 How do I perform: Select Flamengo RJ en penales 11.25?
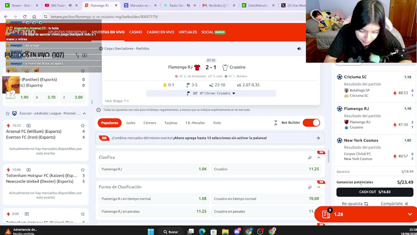pos(154,211)
